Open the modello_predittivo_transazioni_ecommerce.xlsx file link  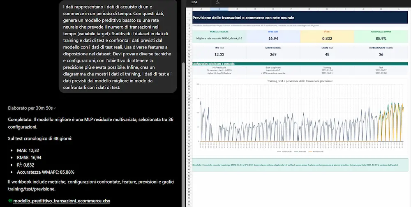[x=62, y=201]
